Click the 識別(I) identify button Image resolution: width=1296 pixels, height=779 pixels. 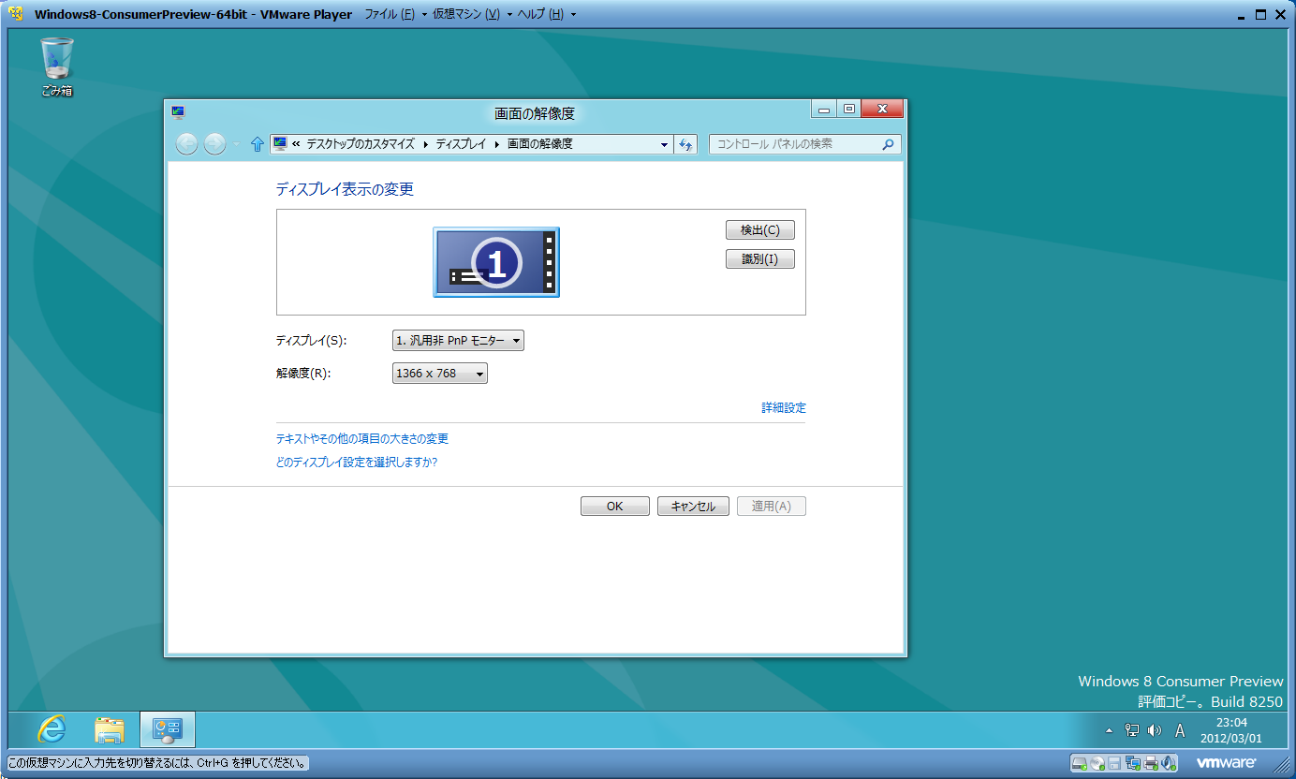coord(760,259)
